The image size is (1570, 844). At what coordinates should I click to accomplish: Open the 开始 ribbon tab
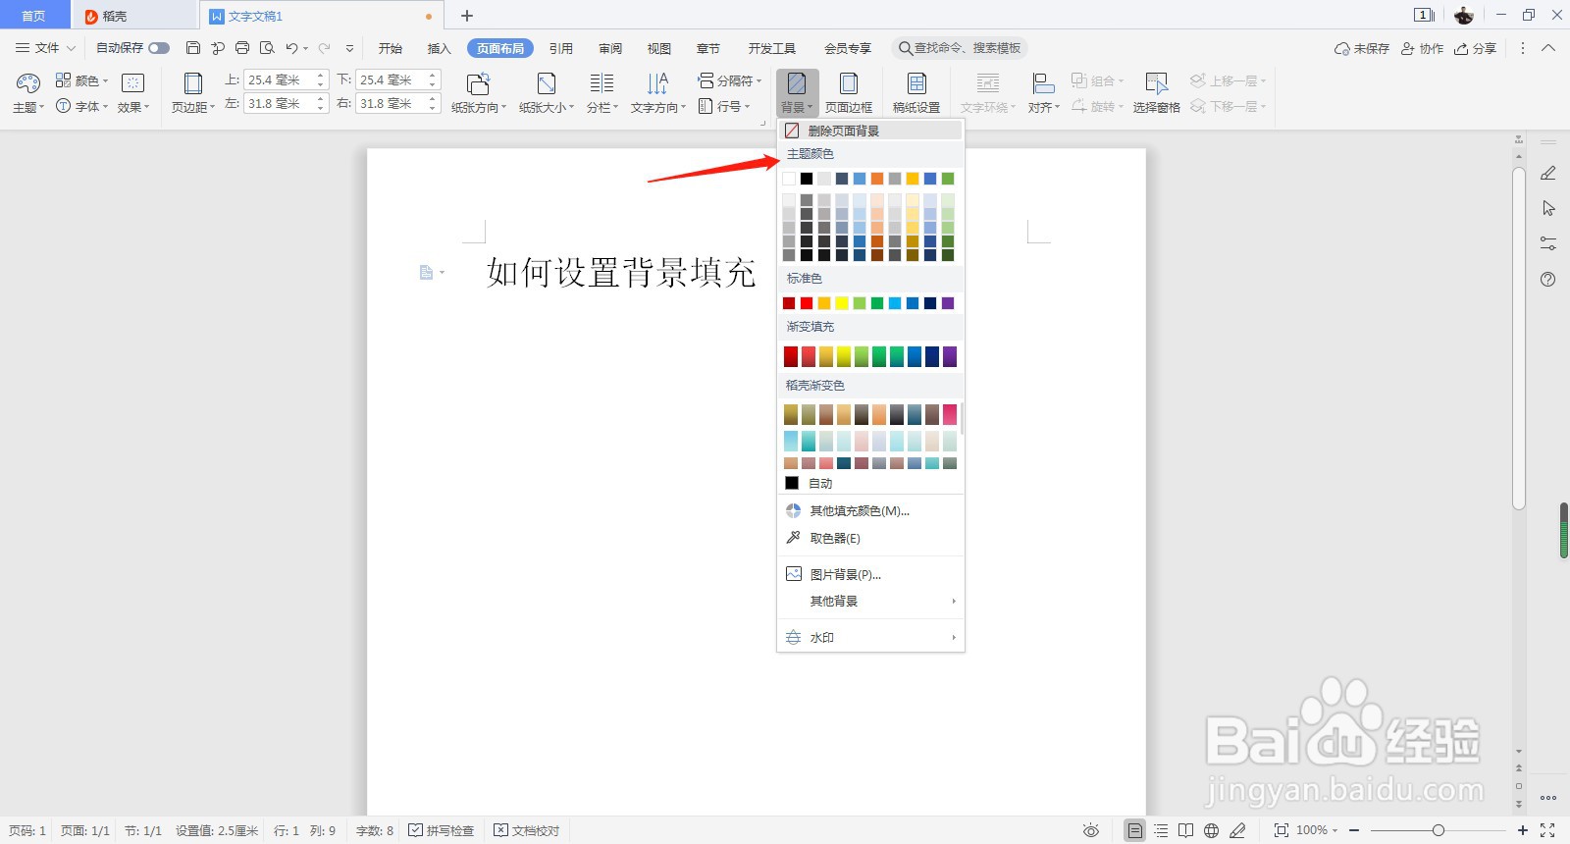[391, 48]
